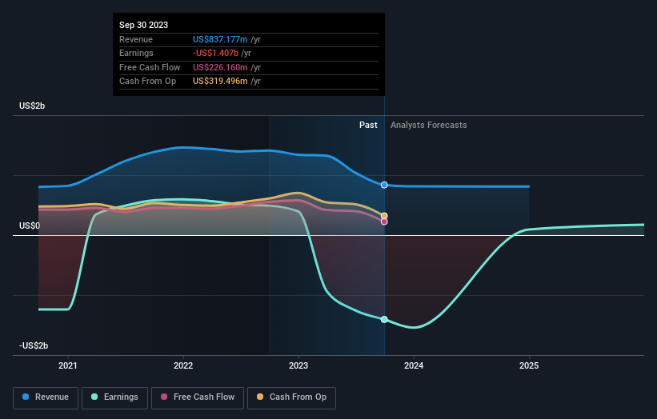The height and width of the screenshot is (419, 657).
Task: Click the pink Free Cash Flow legend dot
Action: click(164, 397)
